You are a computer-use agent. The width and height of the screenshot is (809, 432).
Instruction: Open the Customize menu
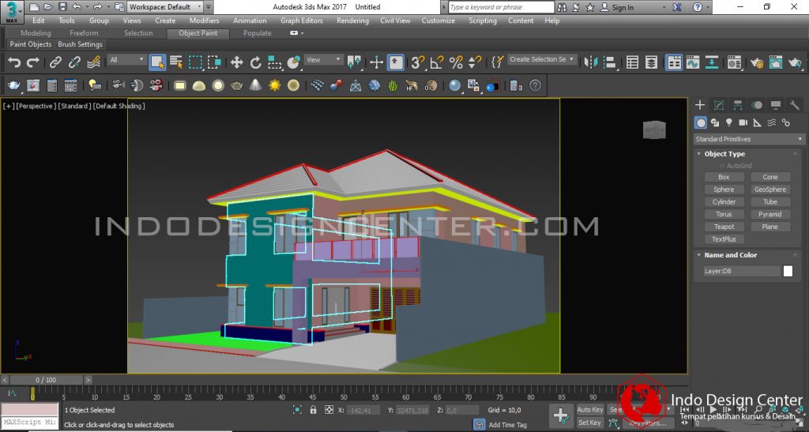click(x=438, y=21)
